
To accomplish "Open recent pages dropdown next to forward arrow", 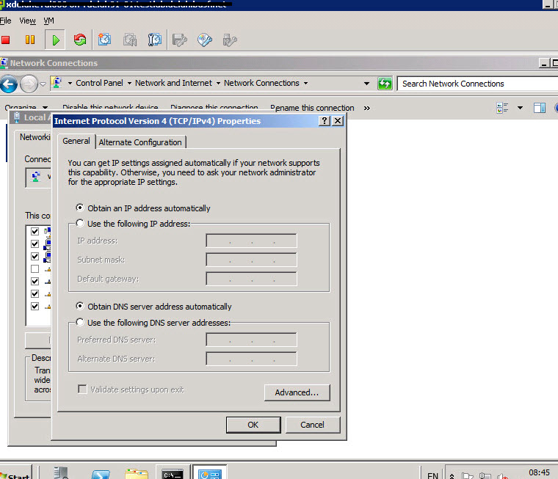I will (x=43, y=84).
